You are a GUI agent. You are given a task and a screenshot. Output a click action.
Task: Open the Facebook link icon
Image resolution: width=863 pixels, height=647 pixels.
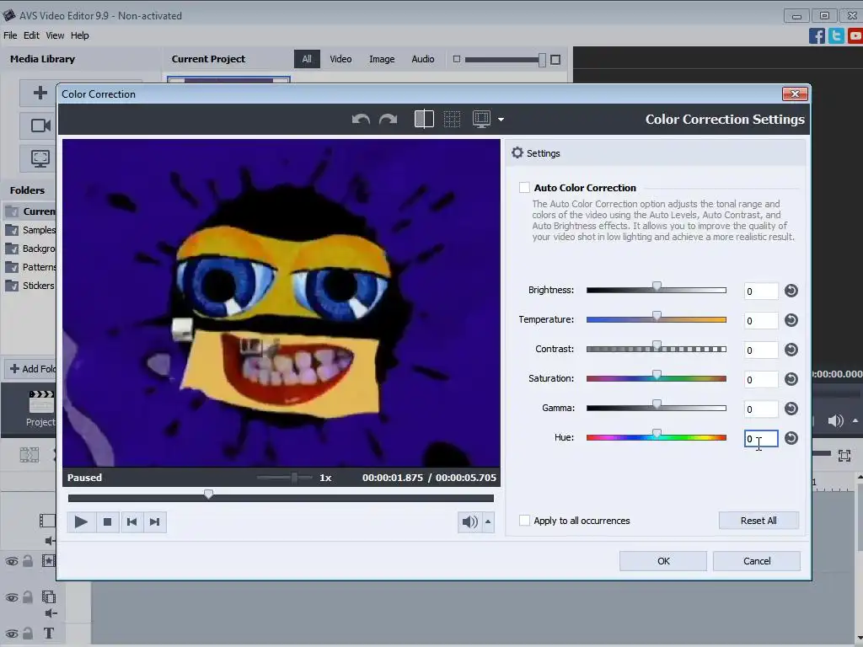pyautogui.click(x=817, y=35)
